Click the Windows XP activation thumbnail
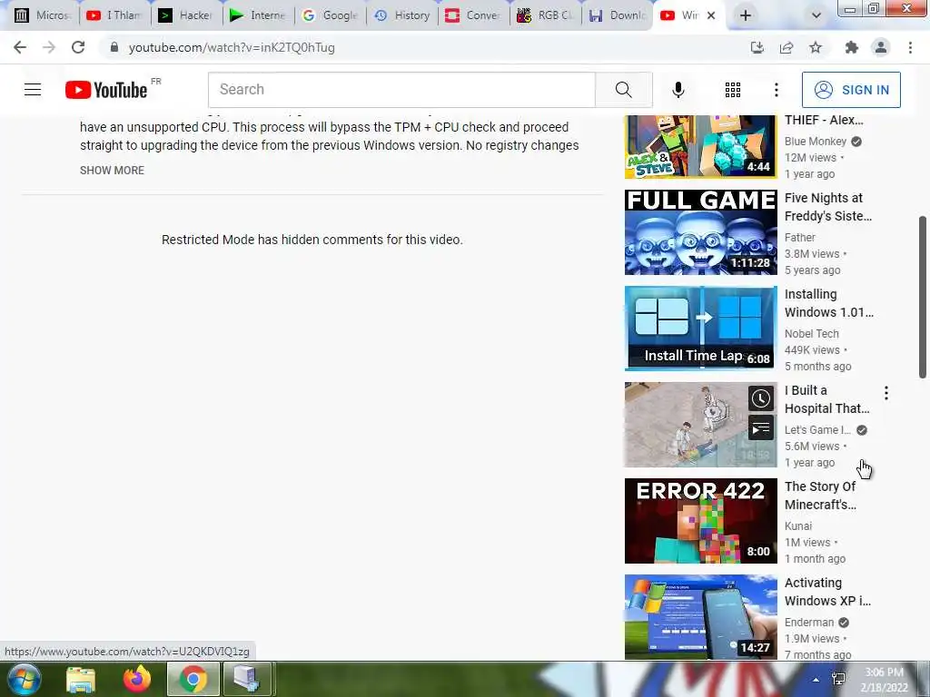This screenshot has height=697, width=930. click(700, 617)
